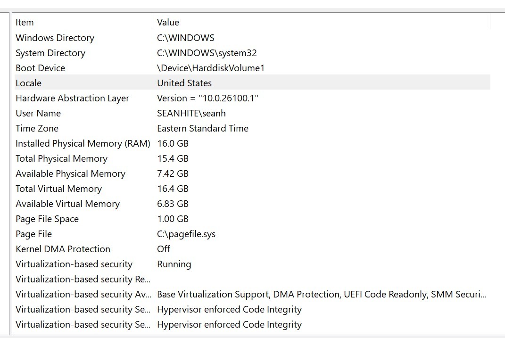505x338 pixels.
Task: Click the Time Zone entry
Action: 37,128
